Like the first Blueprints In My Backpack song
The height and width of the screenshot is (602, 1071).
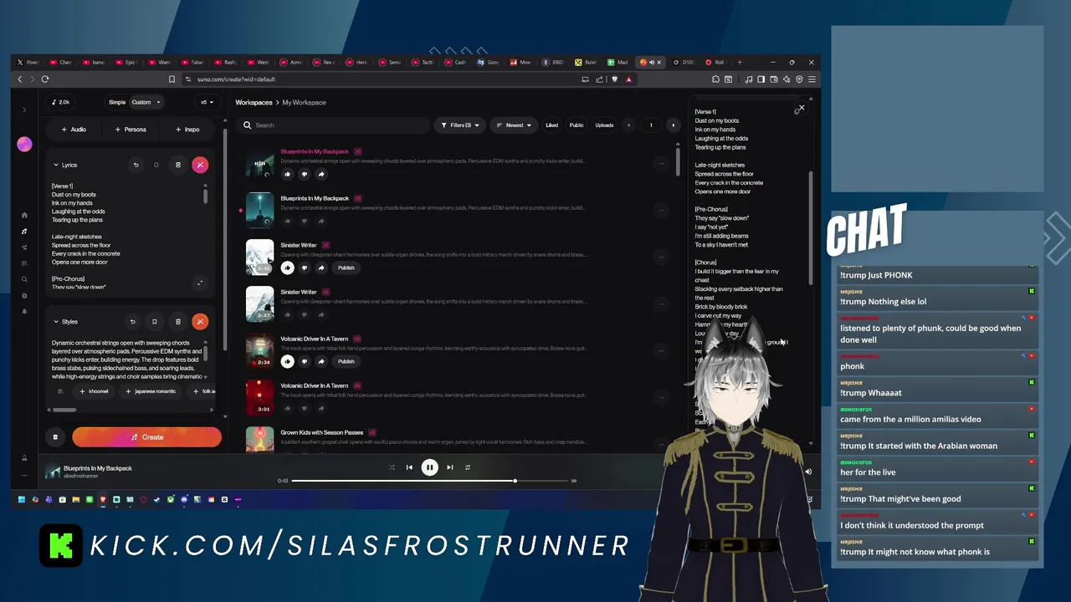point(287,174)
